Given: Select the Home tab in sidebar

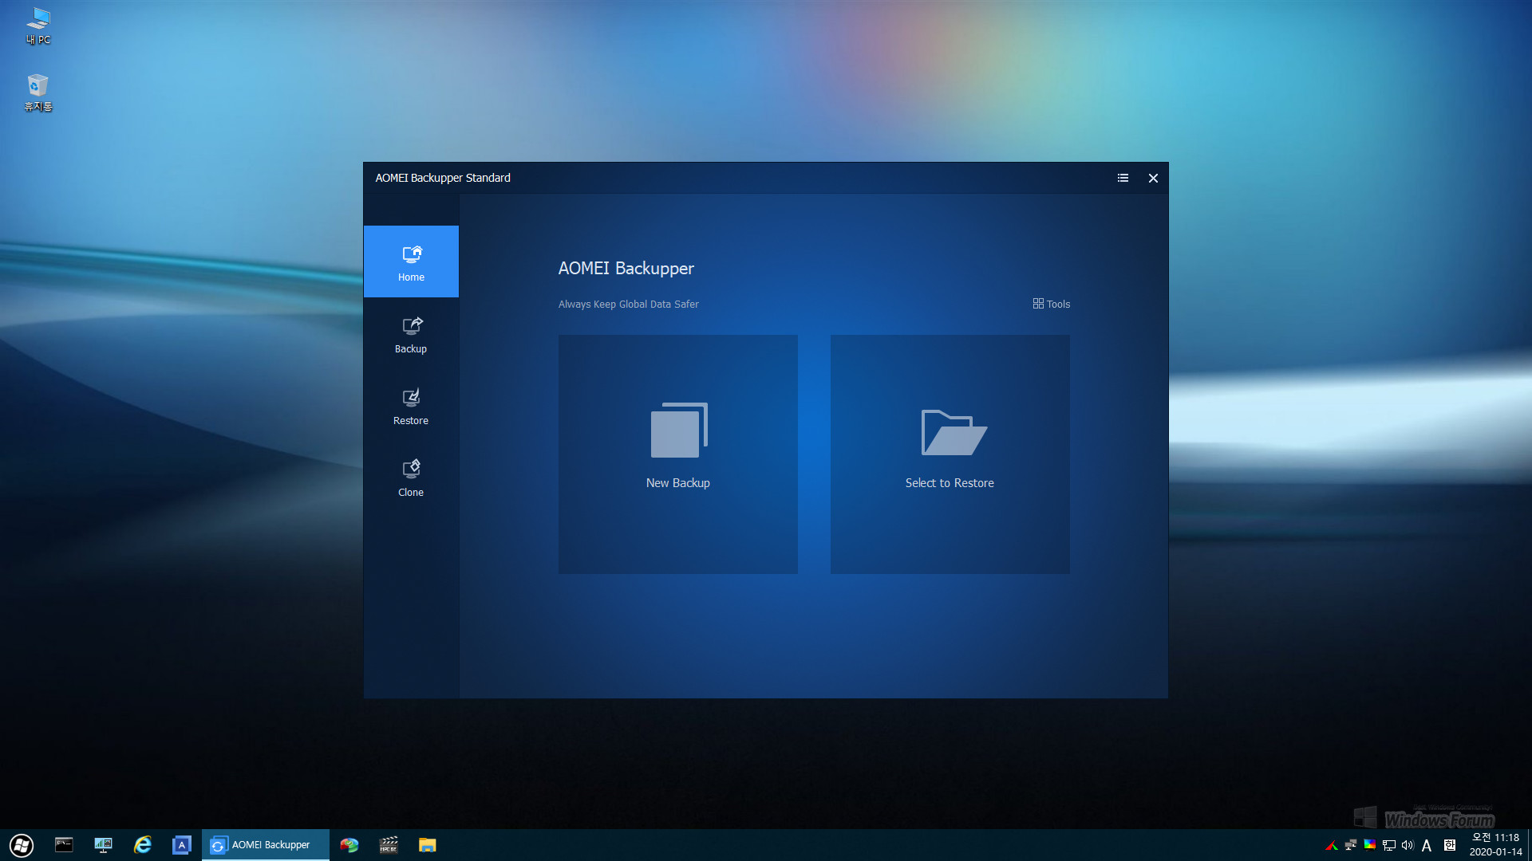Looking at the screenshot, I should [x=410, y=261].
